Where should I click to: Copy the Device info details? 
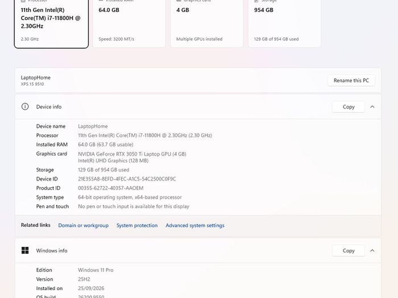[x=349, y=107]
